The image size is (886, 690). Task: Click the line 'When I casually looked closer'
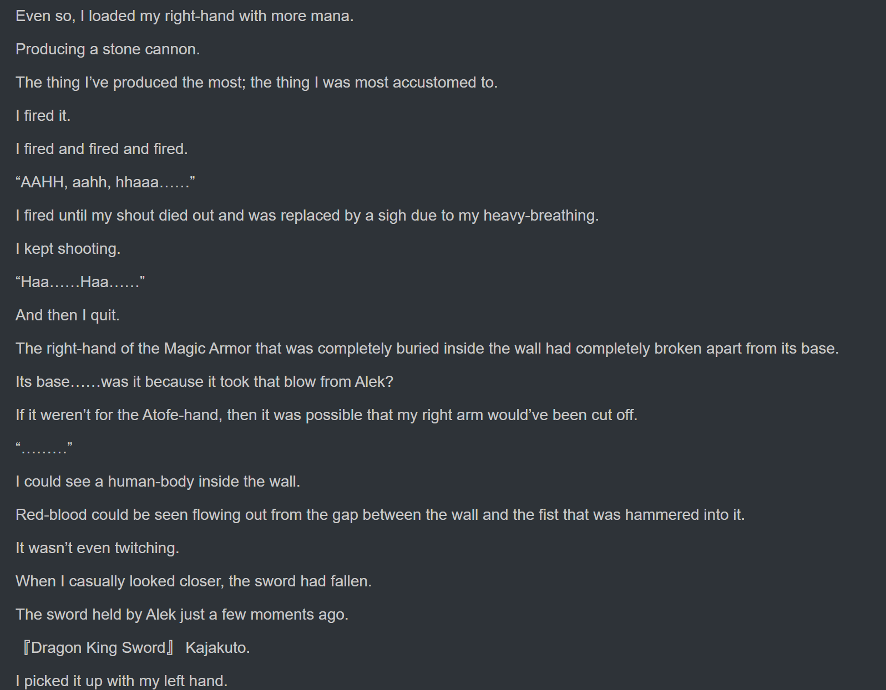pos(194,581)
